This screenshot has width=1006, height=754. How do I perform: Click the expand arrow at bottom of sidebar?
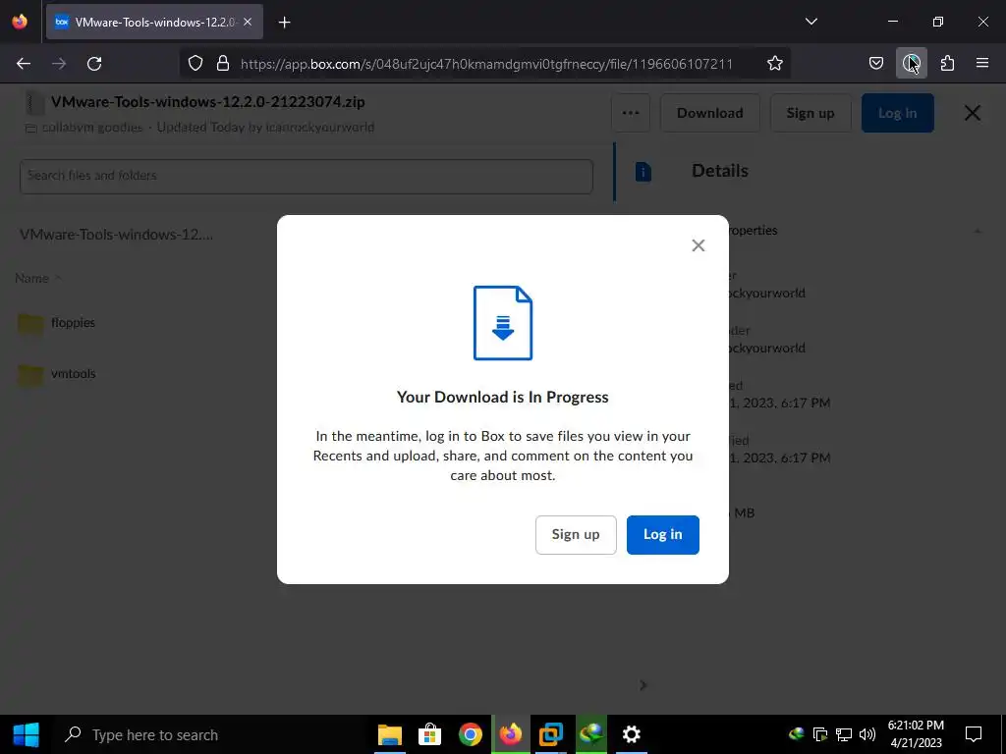click(643, 685)
